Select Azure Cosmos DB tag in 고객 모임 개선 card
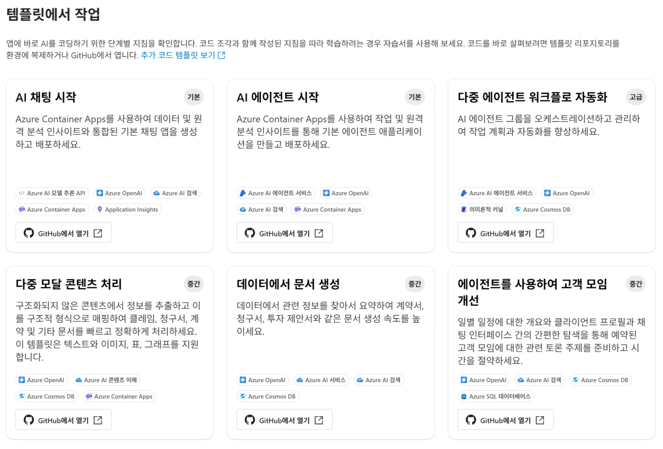The image size is (663, 449). [x=600, y=380]
